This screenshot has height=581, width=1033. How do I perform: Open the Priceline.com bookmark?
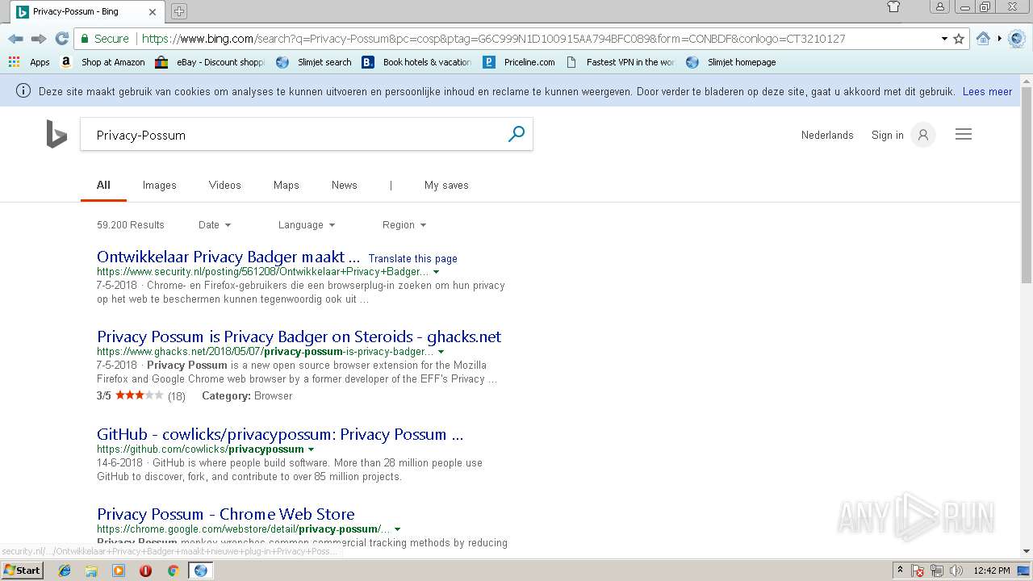tap(519, 62)
